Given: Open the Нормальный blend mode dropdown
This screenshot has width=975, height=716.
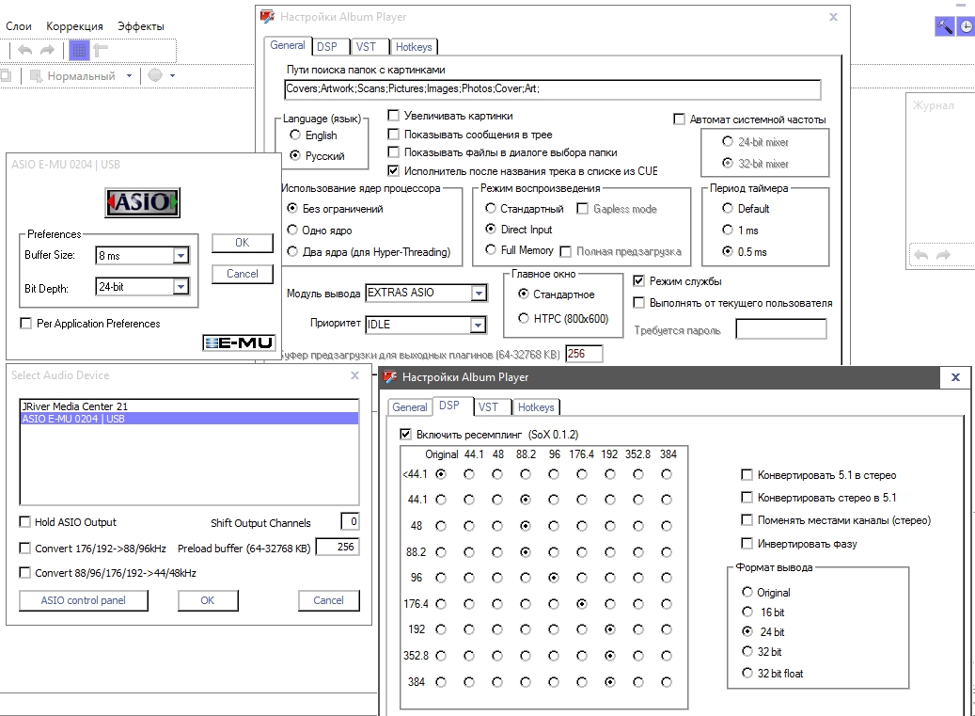Looking at the screenshot, I should tap(130, 76).
